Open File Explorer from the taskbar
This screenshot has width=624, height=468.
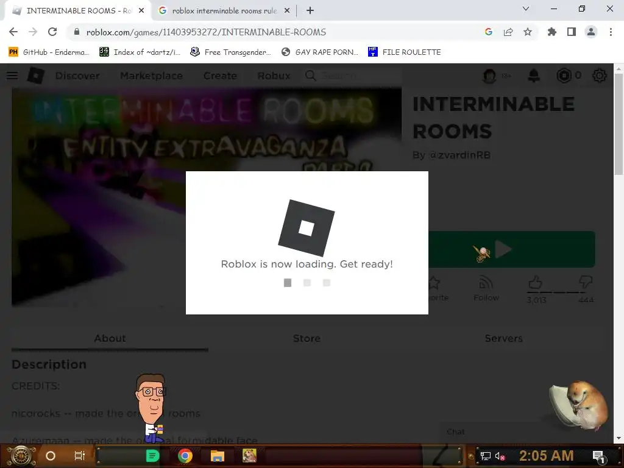tap(218, 456)
